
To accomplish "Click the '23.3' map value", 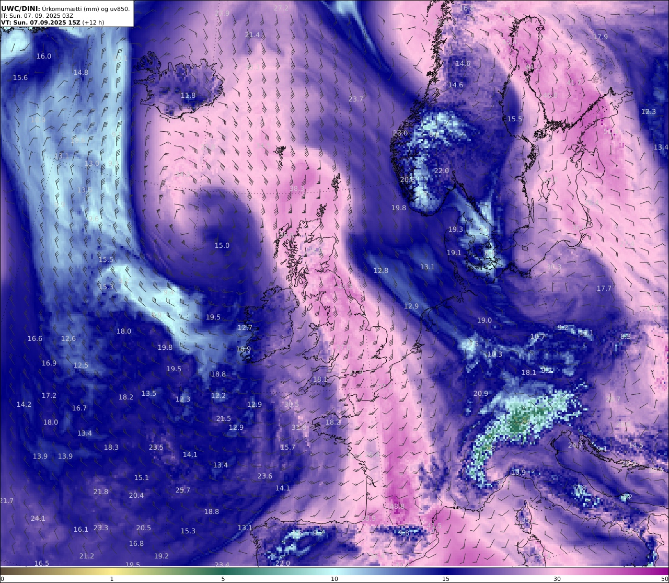I will [101, 528].
